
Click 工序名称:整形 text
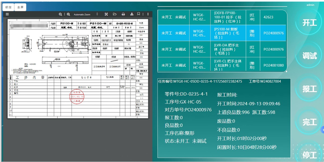(180, 133)
